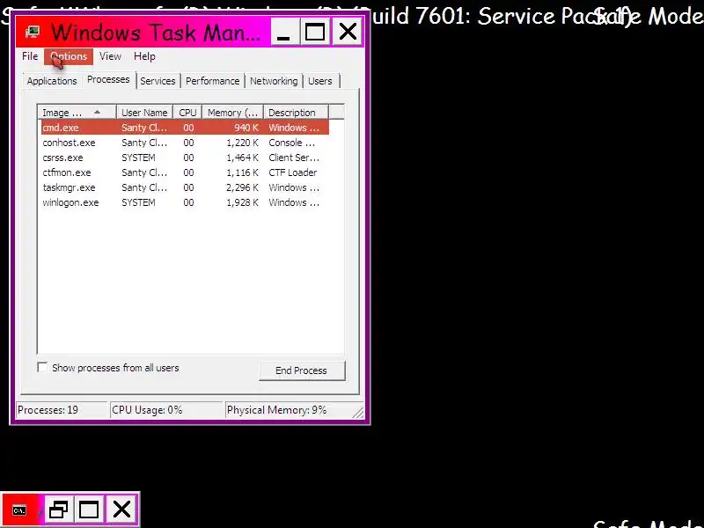Select the cmd.exe process row
The height and width of the screenshot is (528, 704).
tap(185, 128)
